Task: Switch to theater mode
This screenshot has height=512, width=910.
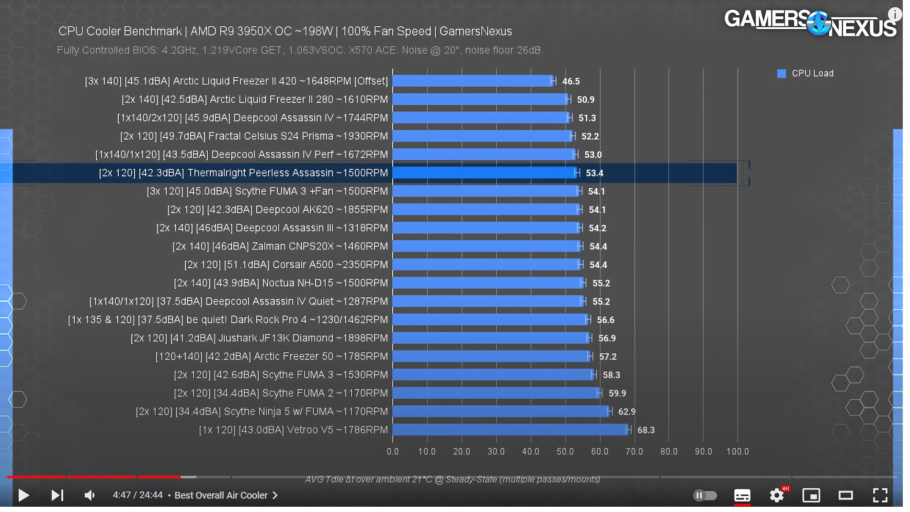Action: coord(846,495)
